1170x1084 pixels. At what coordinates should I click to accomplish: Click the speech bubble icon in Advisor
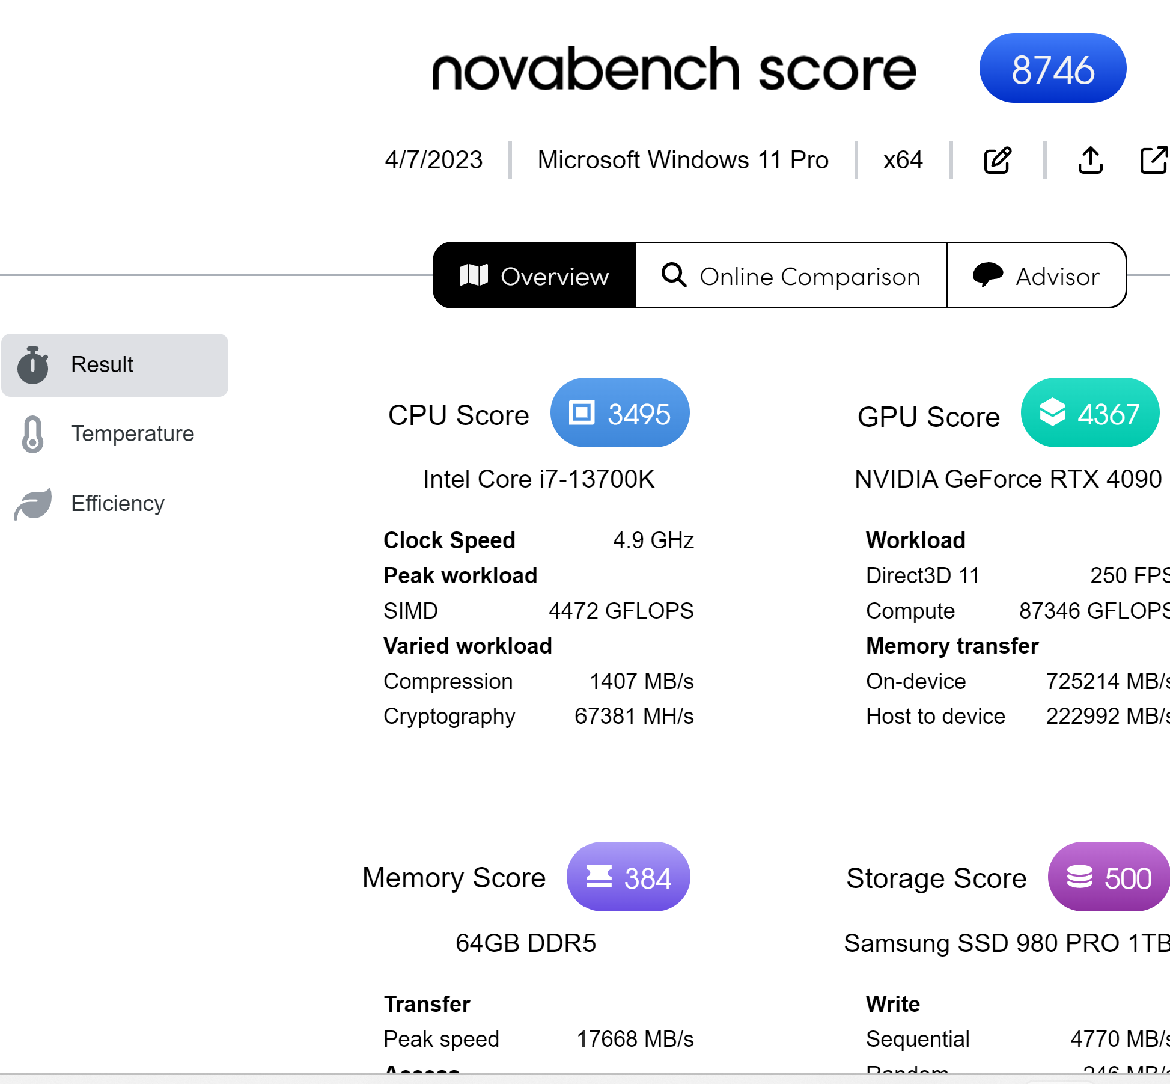tap(987, 275)
